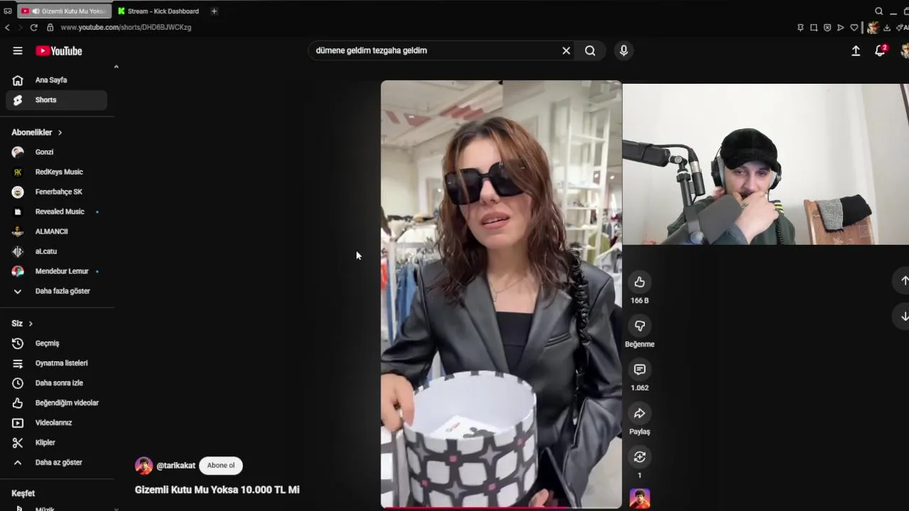The width and height of the screenshot is (909, 511).
Task: Start voice search with microphone icon
Action: pyautogui.click(x=624, y=50)
